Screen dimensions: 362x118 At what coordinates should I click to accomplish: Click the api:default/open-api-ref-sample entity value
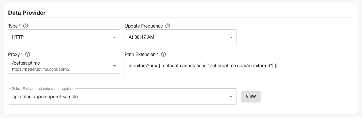[x=45, y=96]
